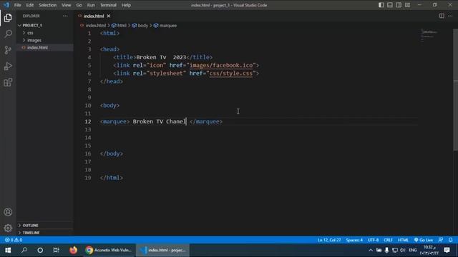The height and width of the screenshot is (257, 458).
Task: Open the Terminal menu
Action: click(x=108, y=5)
